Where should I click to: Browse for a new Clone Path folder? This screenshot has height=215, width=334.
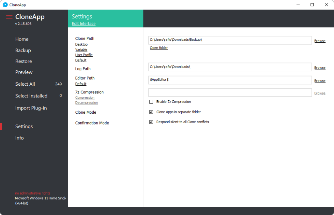click(320, 40)
